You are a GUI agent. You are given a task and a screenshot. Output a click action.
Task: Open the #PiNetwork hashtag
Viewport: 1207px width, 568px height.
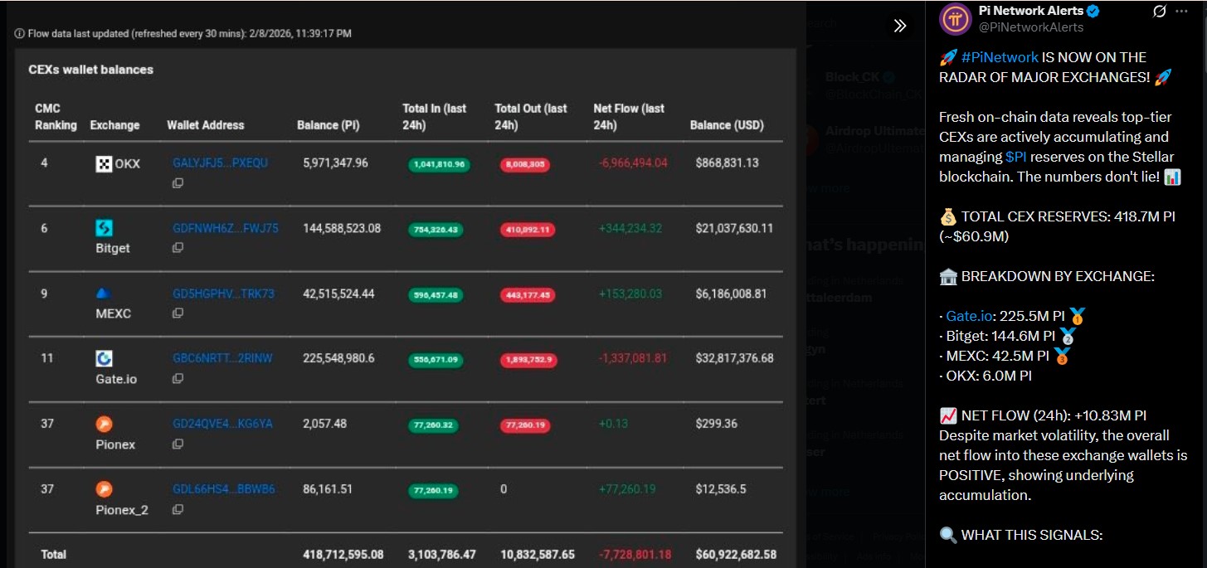1000,57
